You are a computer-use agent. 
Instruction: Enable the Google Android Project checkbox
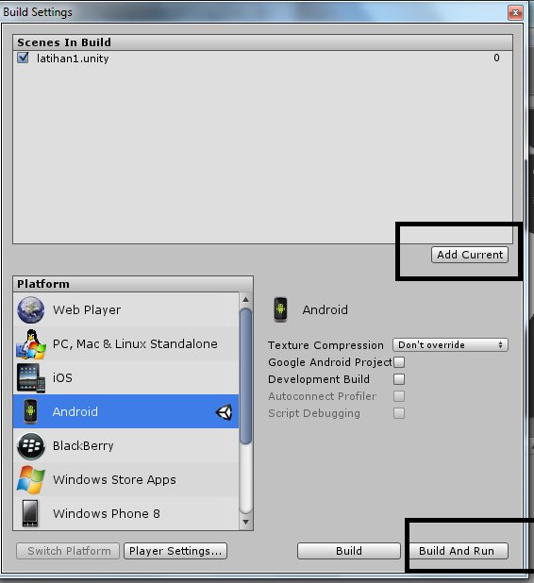tap(399, 362)
